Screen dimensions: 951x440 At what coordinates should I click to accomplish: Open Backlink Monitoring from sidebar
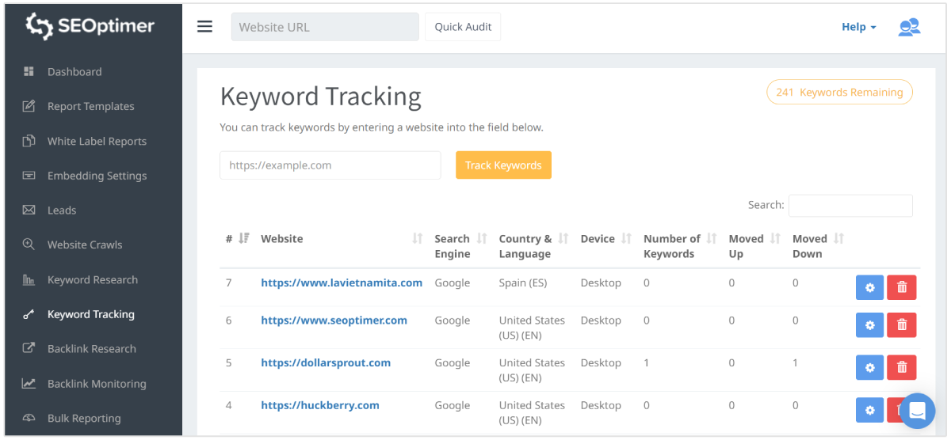pyautogui.click(x=97, y=384)
